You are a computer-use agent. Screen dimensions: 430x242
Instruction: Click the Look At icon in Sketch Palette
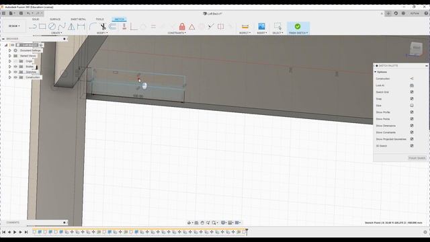pos(412,85)
